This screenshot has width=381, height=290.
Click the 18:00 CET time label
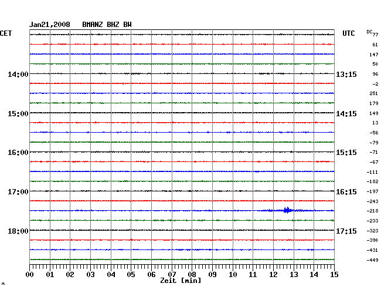click(x=18, y=231)
